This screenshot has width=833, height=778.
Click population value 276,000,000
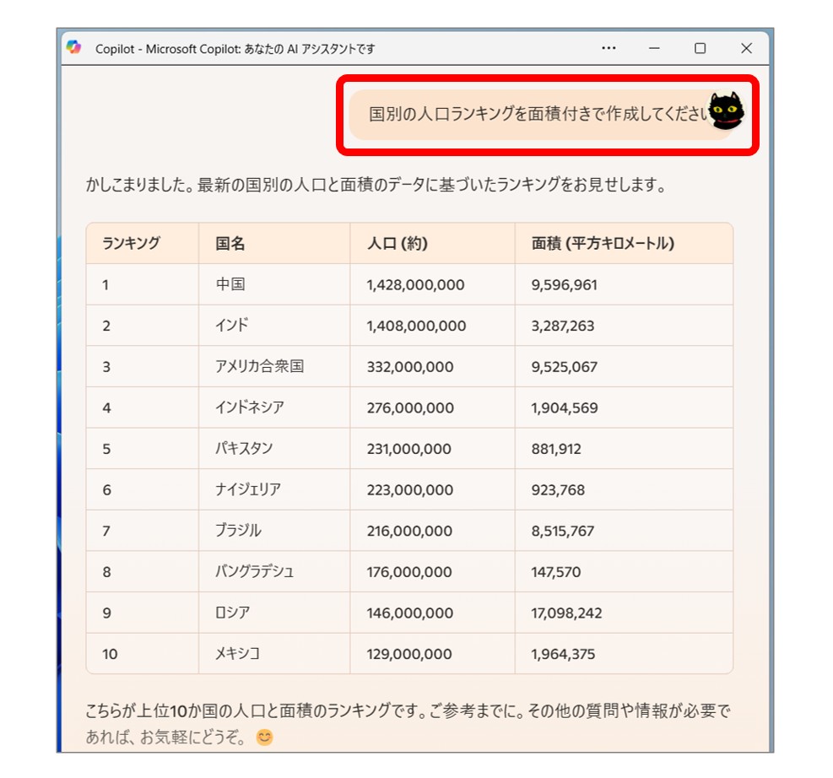pyautogui.click(x=410, y=408)
